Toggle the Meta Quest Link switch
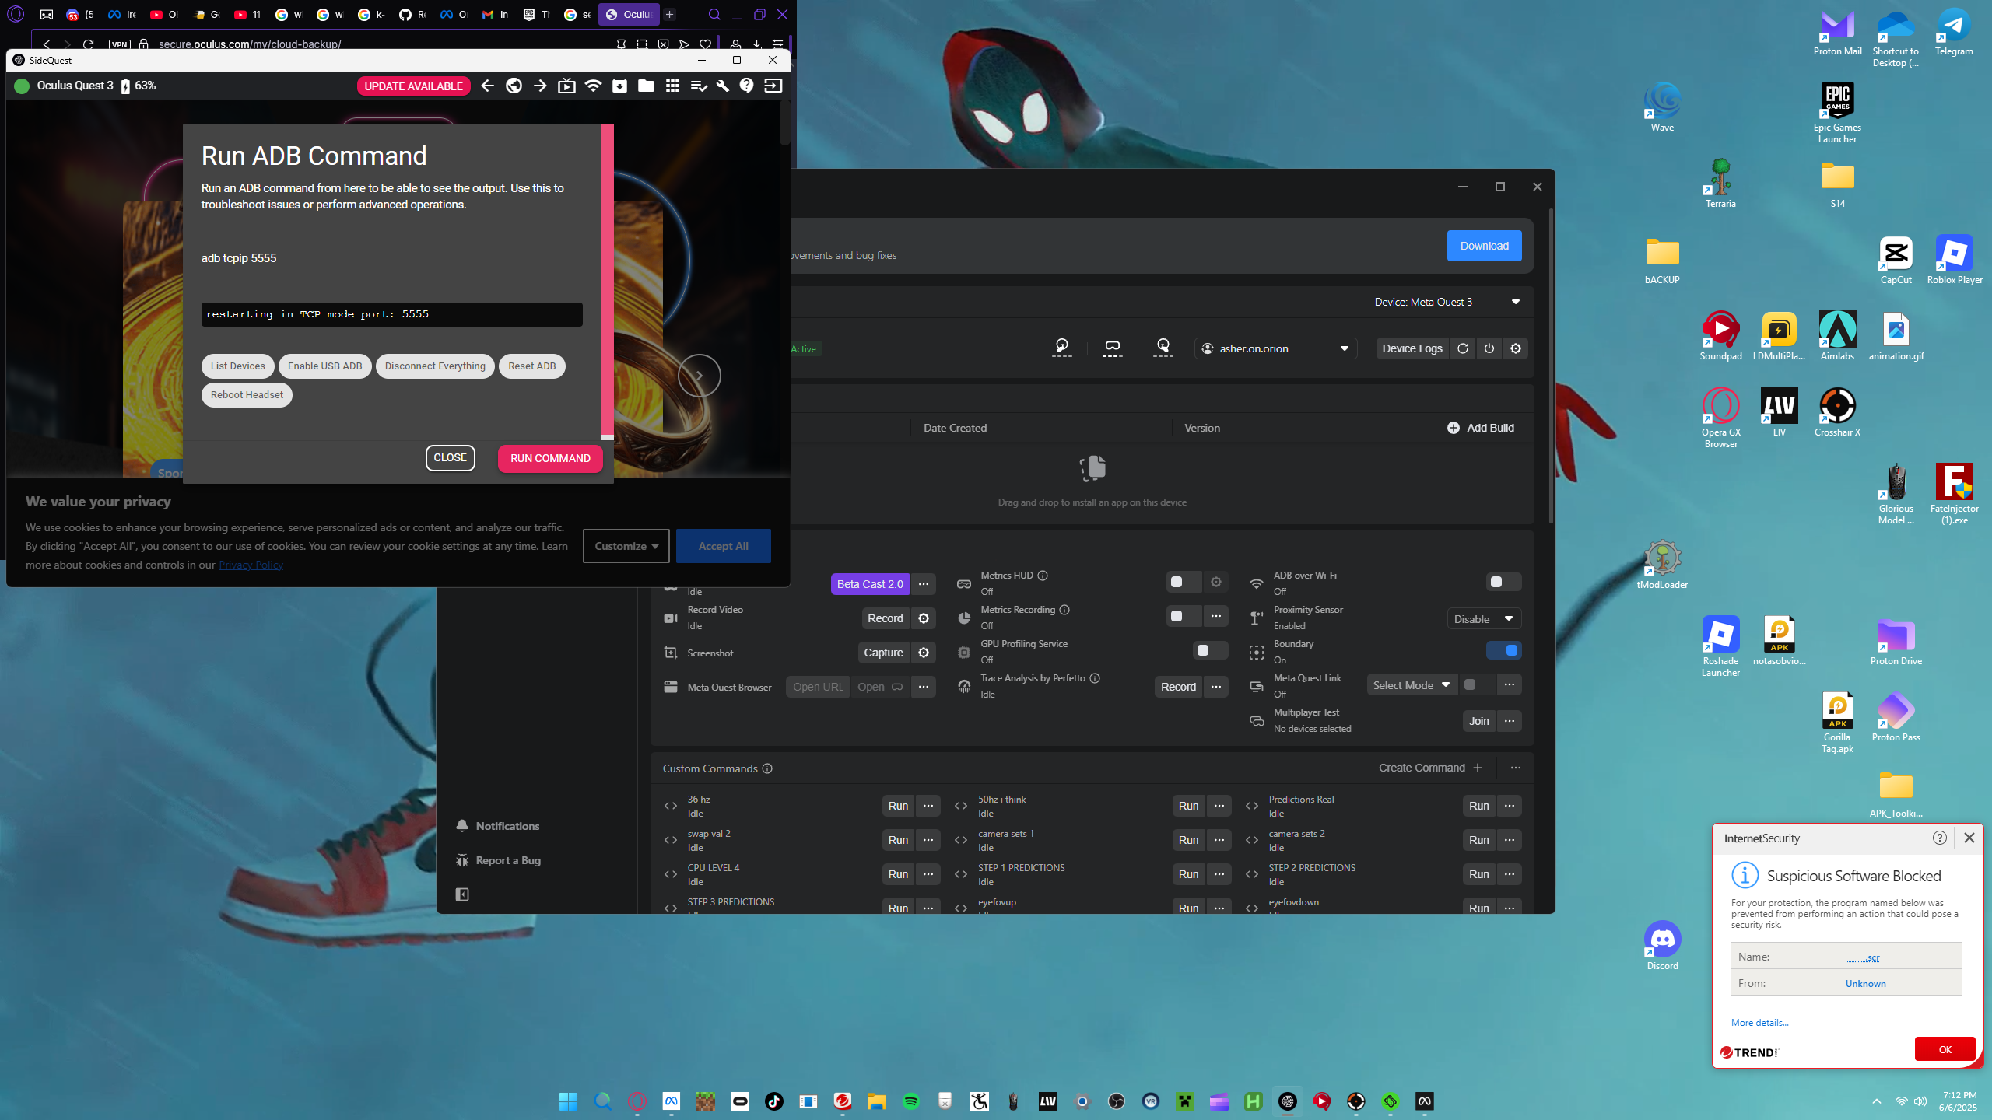This screenshot has height=1120, width=1992. click(x=1477, y=684)
